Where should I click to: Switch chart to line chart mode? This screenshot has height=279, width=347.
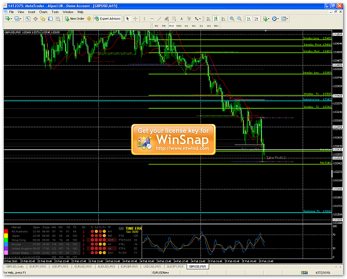pos(223,19)
